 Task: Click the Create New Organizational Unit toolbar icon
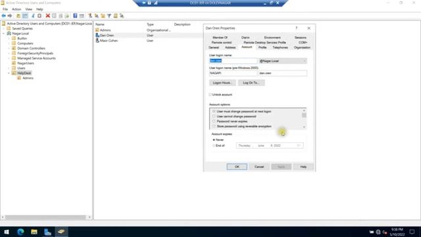click(x=103, y=16)
